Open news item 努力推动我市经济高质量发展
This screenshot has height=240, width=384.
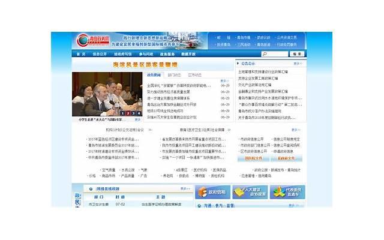tap(168, 92)
